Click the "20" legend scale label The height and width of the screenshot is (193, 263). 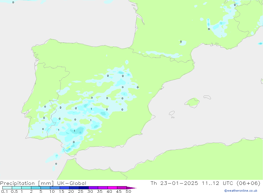pos(71,191)
